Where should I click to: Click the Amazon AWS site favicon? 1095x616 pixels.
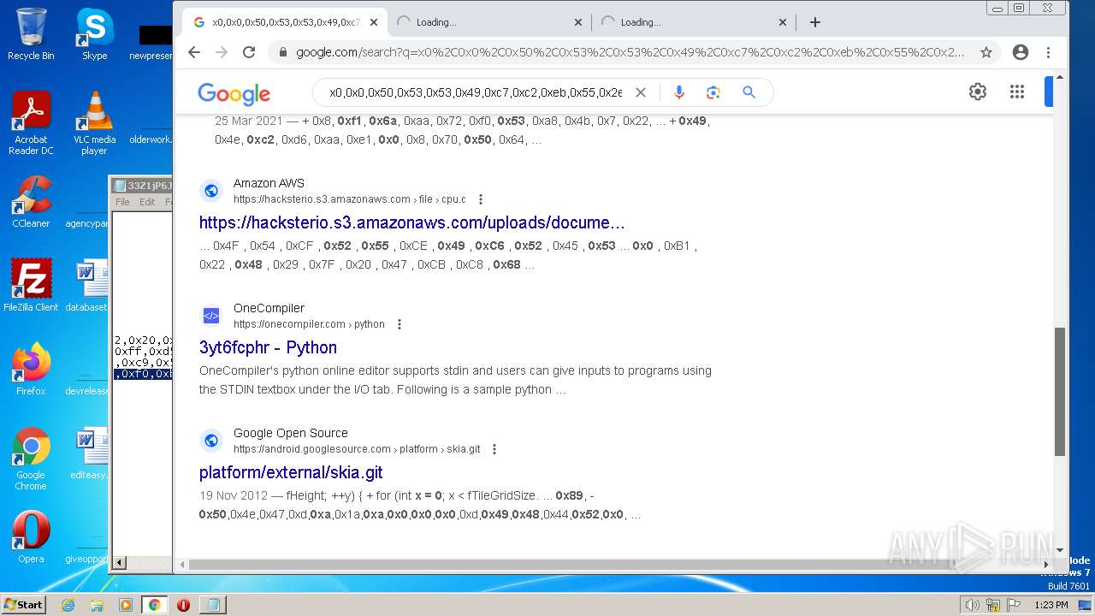(x=211, y=191)
